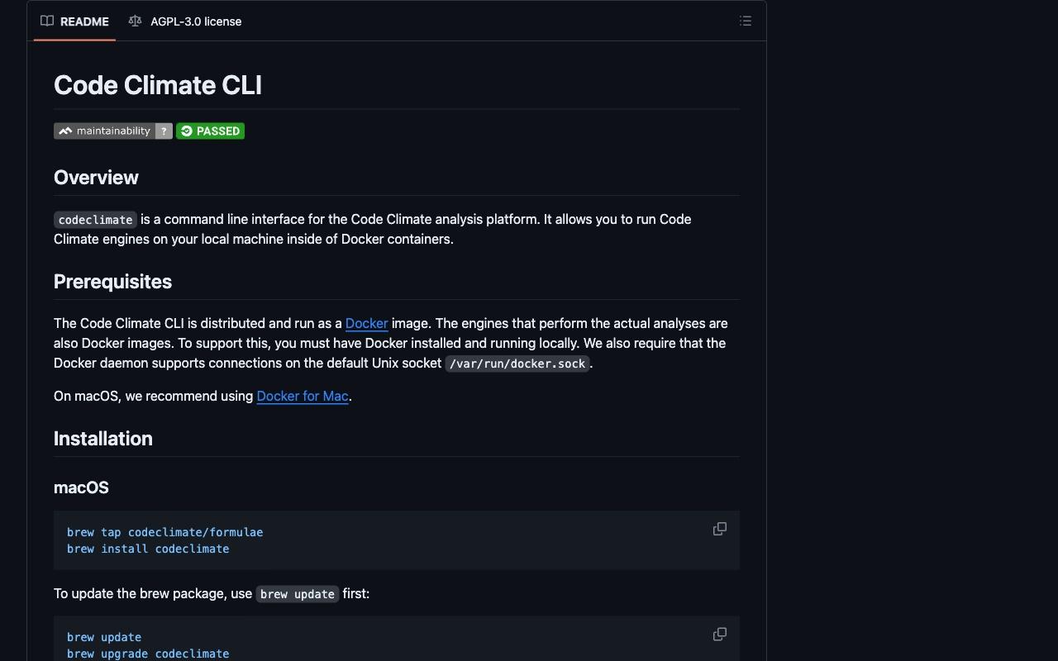Follow the Docker hyperlink
The width and height of the screenshot is (1058, 661).
point(367,323)
